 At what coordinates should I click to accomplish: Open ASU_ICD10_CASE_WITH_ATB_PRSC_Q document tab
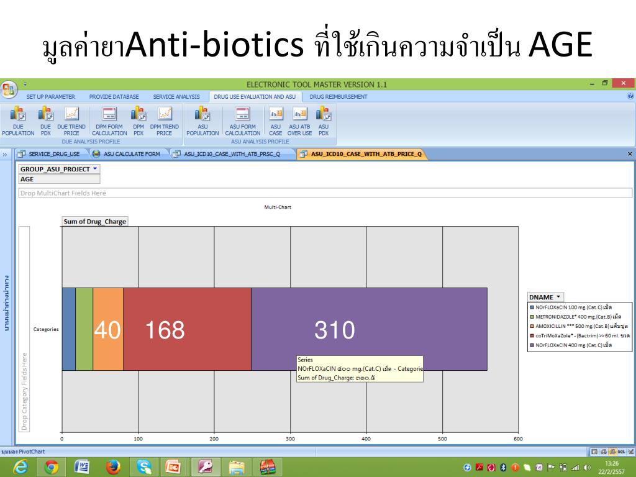(230, 154)
